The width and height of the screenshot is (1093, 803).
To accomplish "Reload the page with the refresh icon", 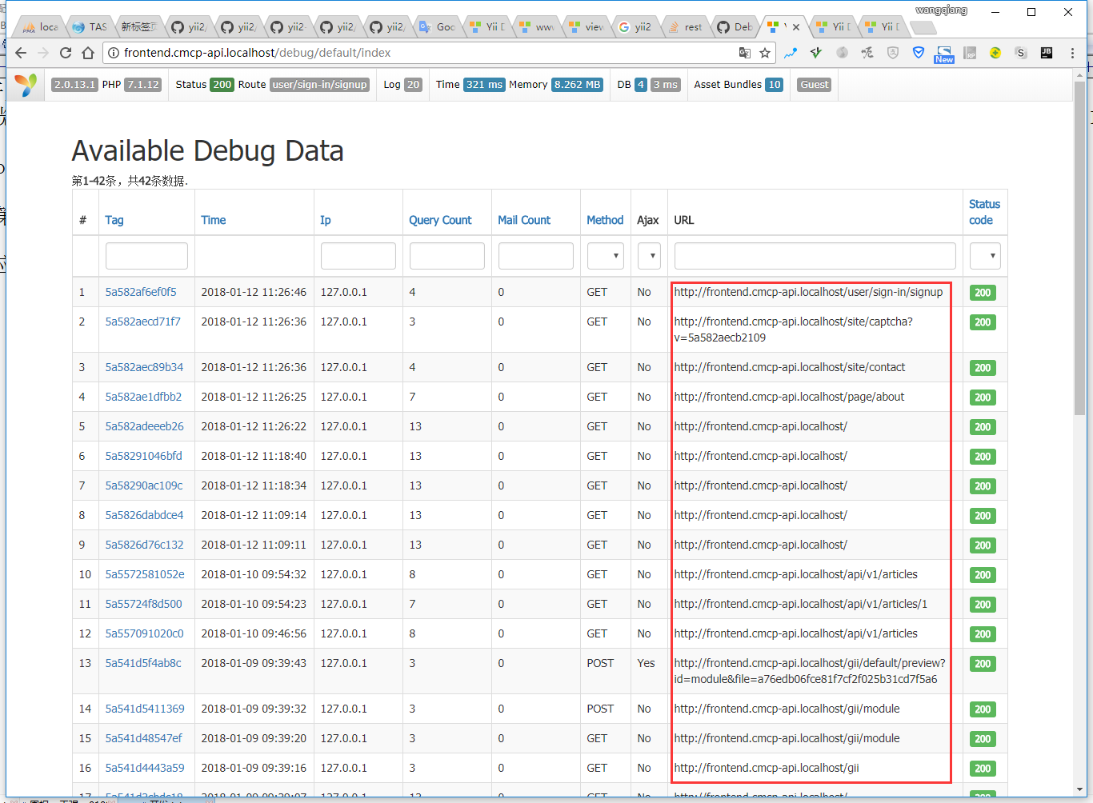I will [66, 53].
